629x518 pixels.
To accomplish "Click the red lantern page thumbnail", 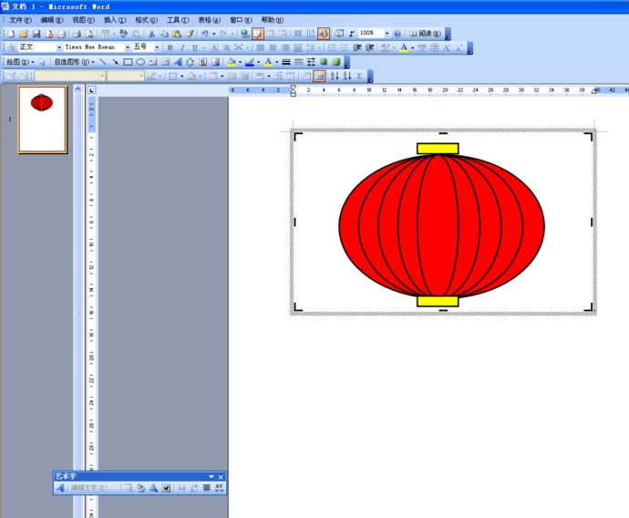I will click(43, 119).
